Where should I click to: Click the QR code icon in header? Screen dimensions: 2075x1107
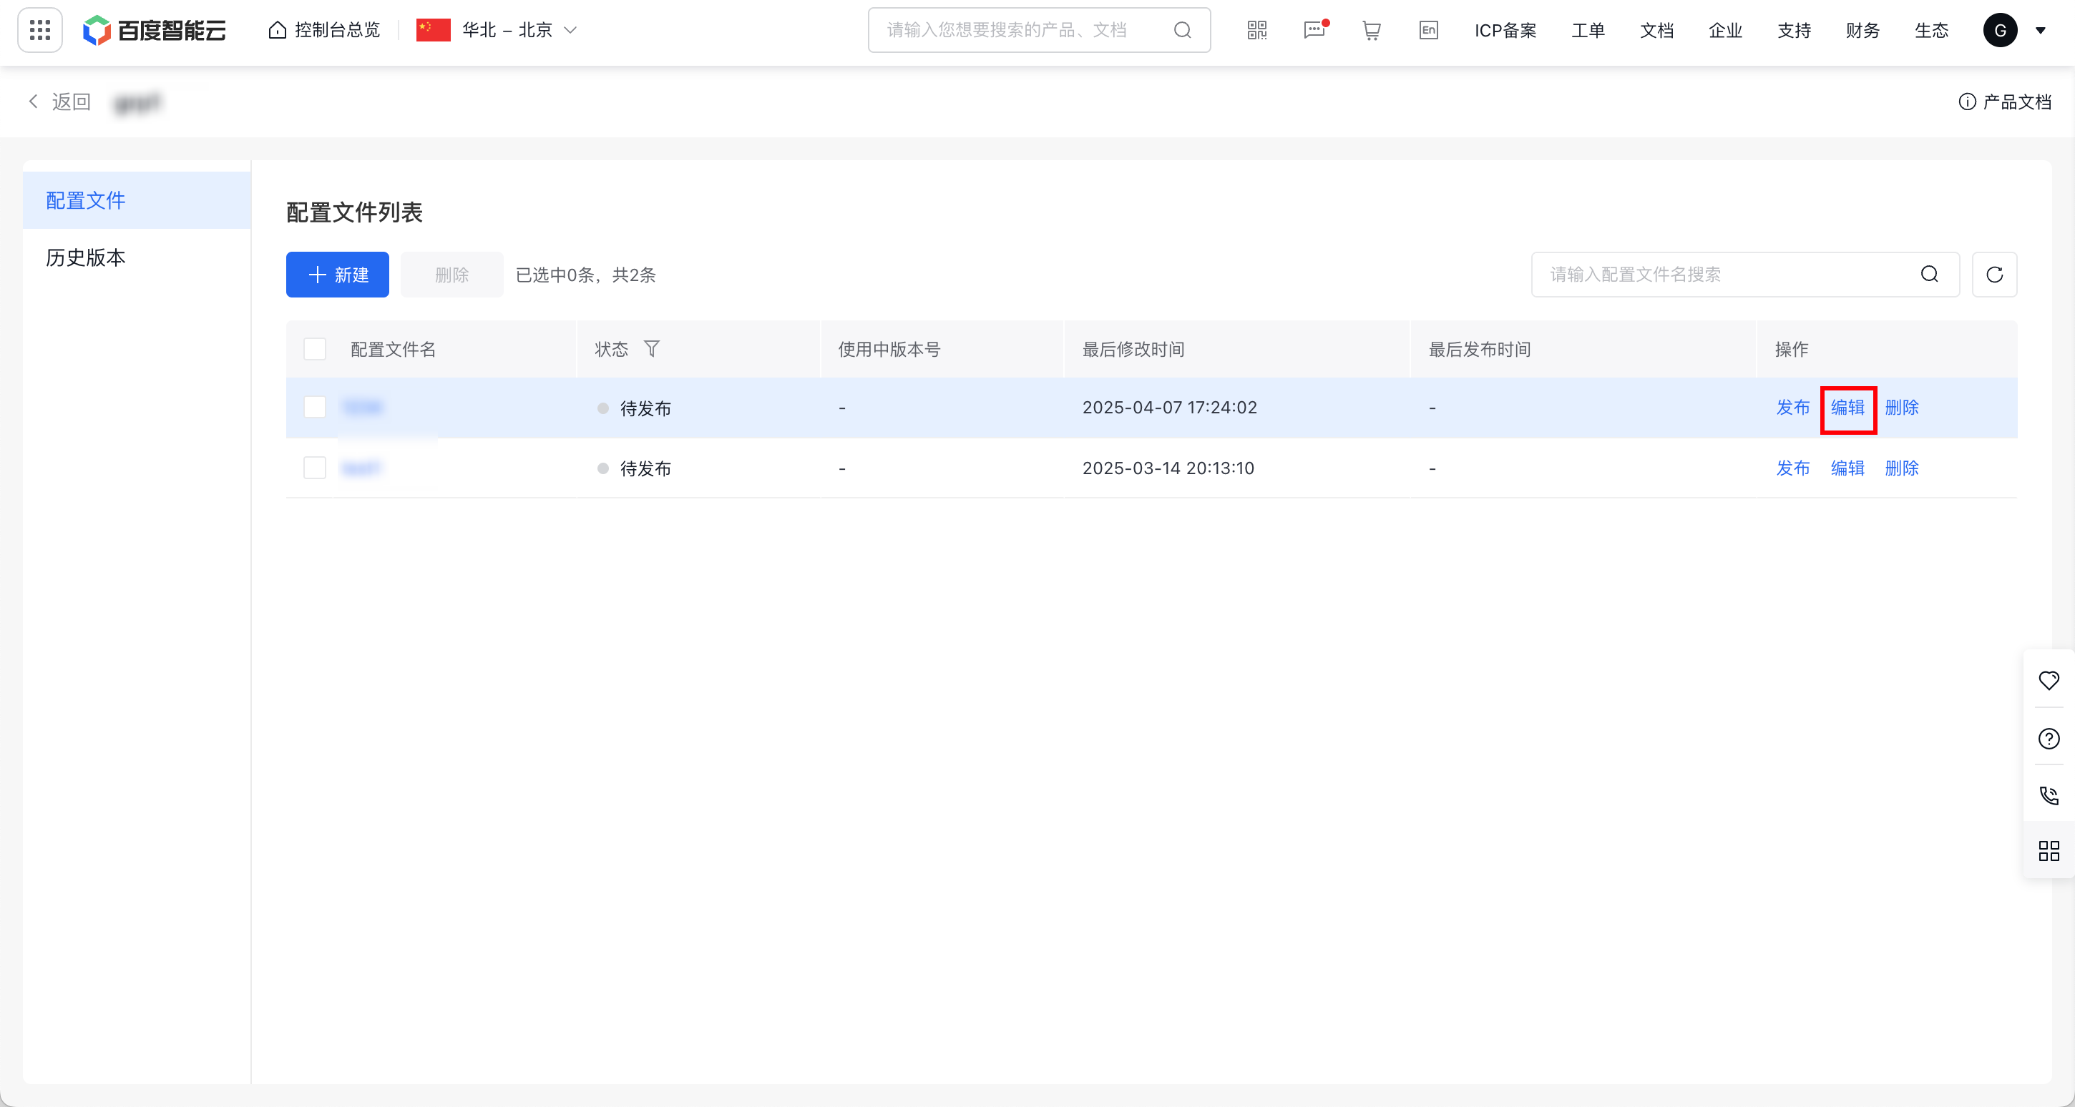coord(1256,31)
